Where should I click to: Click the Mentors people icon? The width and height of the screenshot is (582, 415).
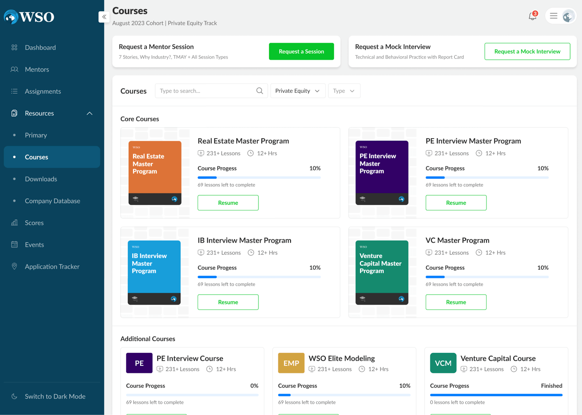(14, 69)
